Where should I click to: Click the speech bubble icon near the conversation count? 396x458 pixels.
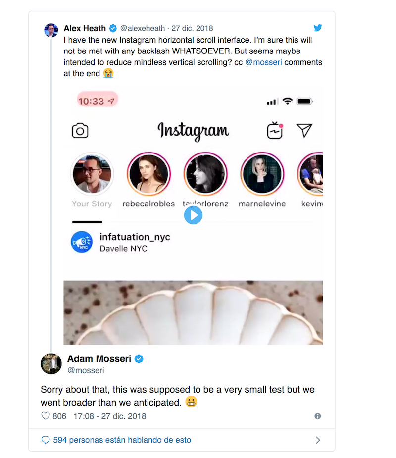coord(46,440)
